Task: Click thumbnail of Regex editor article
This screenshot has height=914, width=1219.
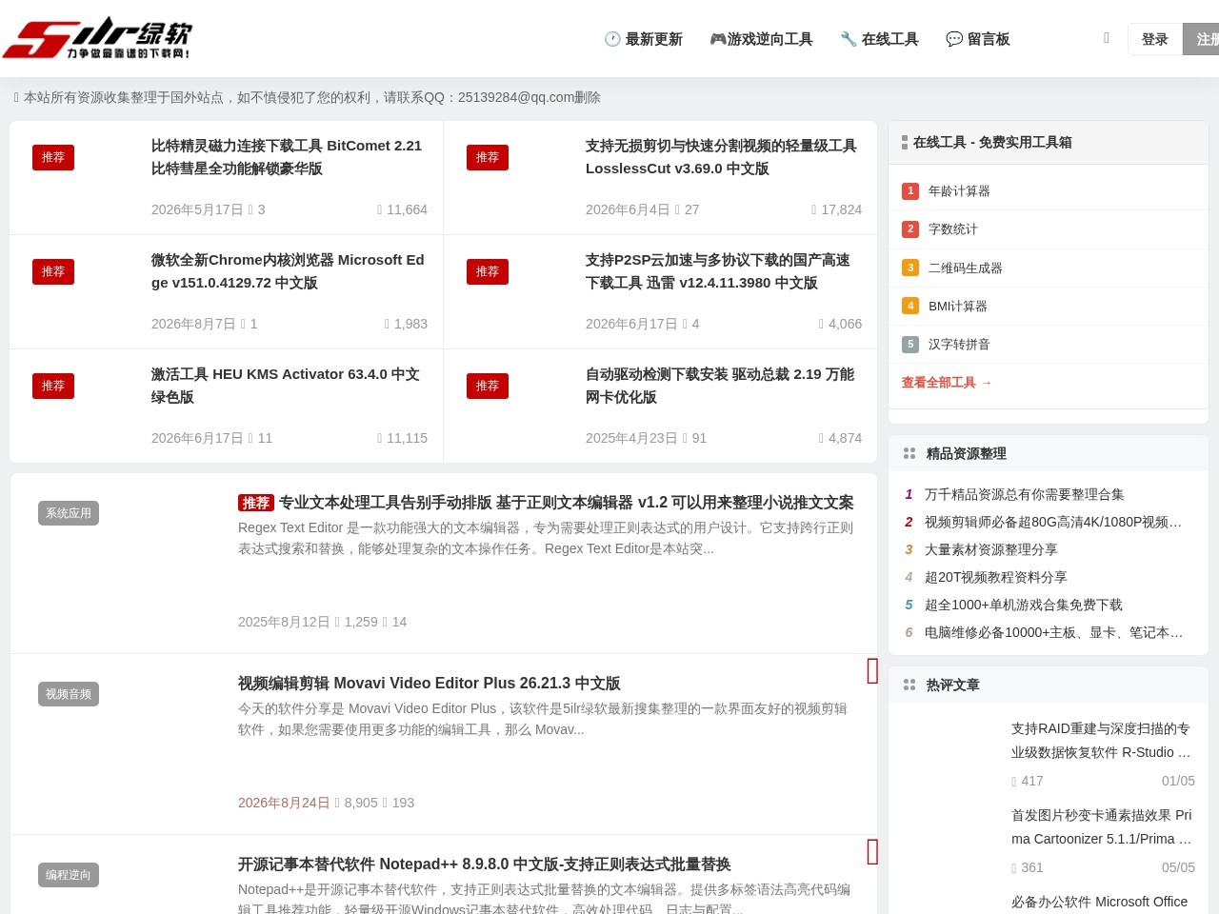Action: 129,562
